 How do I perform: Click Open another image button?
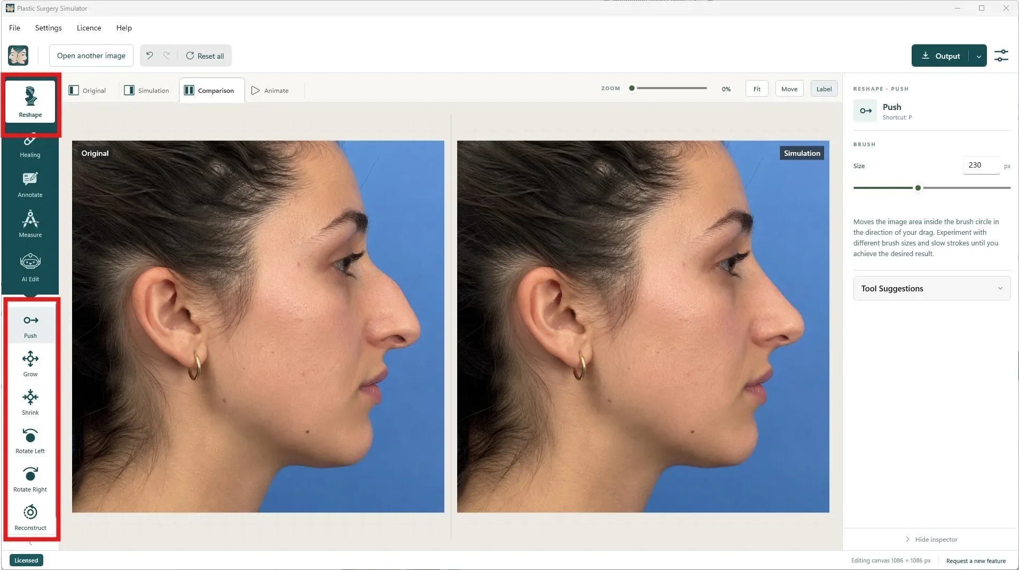point(91,56)
